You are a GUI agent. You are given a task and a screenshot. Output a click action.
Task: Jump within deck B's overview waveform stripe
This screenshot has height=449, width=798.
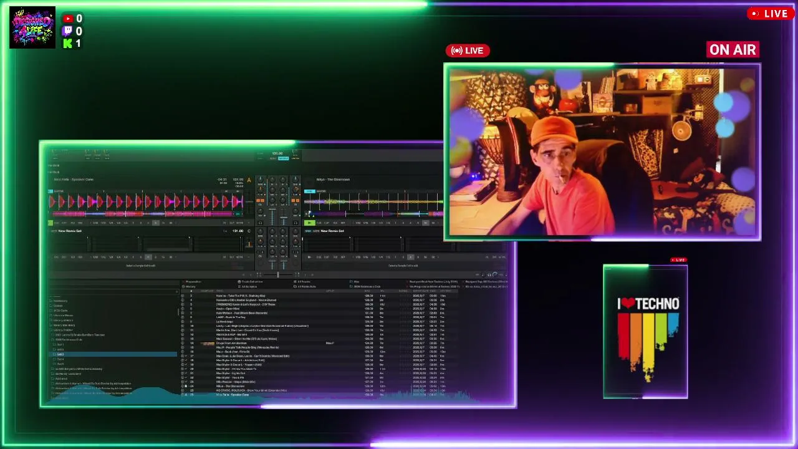click(x=374, y=214)
